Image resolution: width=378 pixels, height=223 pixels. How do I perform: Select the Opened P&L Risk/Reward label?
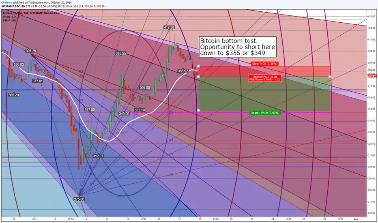point(265,78)
